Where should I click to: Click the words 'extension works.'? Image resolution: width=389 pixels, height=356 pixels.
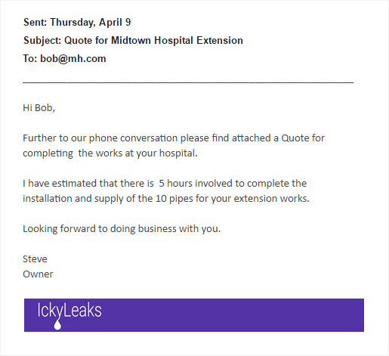tap(271, 199)
